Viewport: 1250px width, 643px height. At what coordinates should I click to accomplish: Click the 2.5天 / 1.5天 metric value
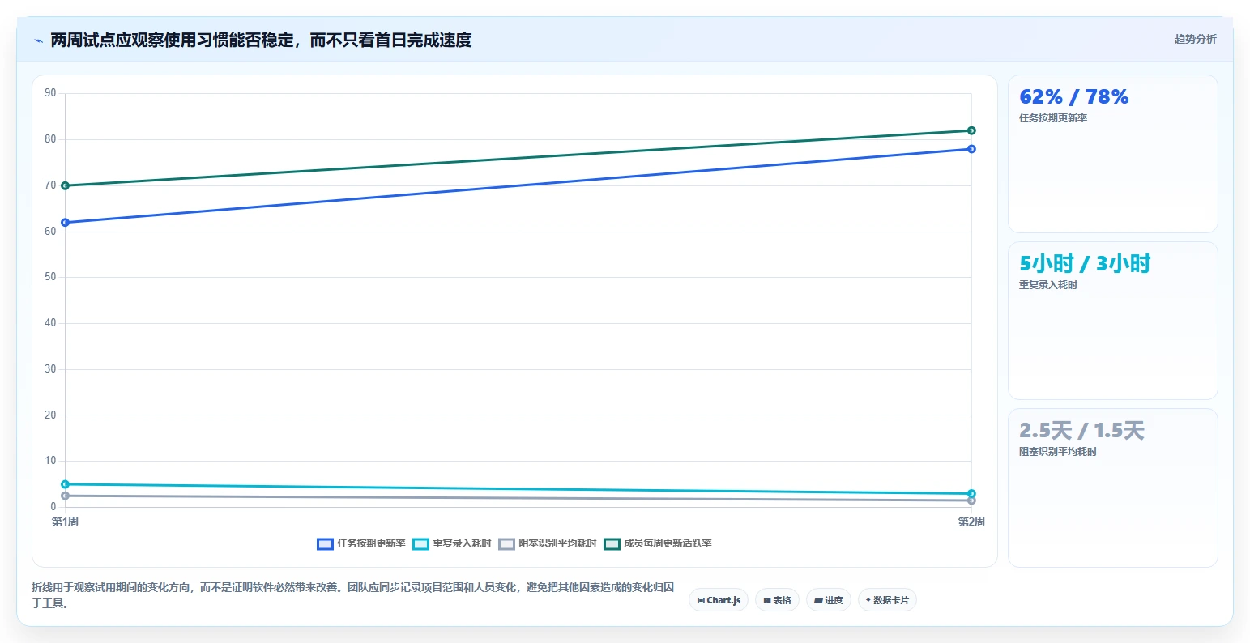pyautogui.click(x=1081, y=431)
